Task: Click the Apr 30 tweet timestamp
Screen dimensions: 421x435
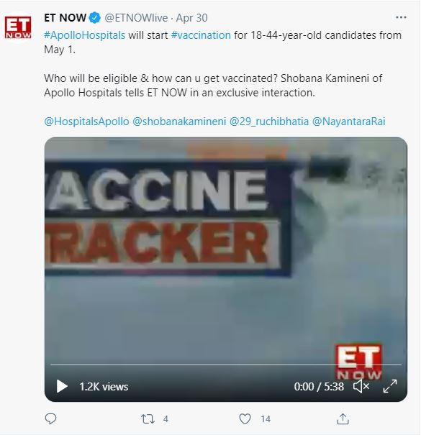Action: point(192,18)
